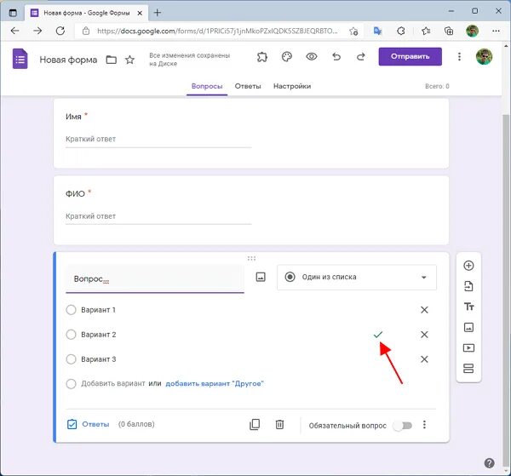The height and width of the screenshot is (476, 511).
Task: Add page to favorites star icon
Action: (x=353, y=32)
